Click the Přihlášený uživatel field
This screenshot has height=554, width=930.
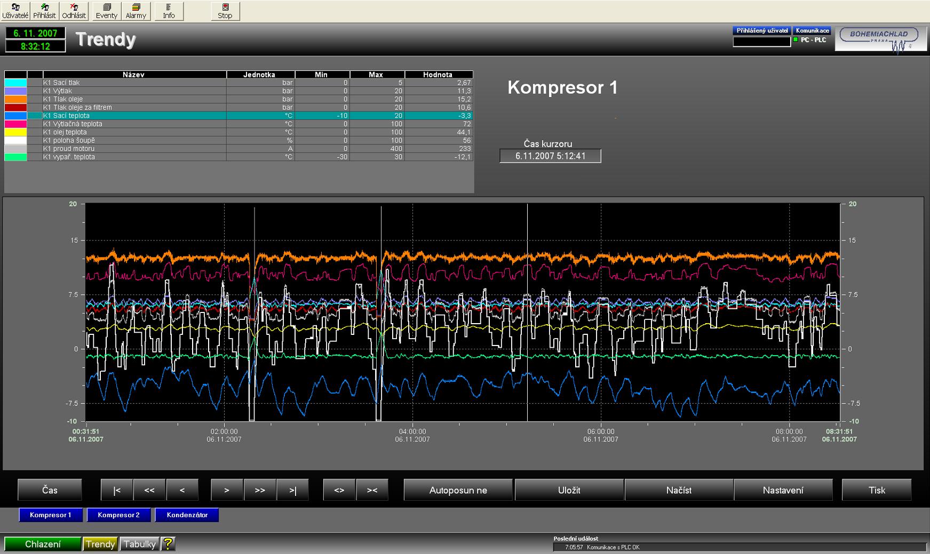tap(761, 41)
